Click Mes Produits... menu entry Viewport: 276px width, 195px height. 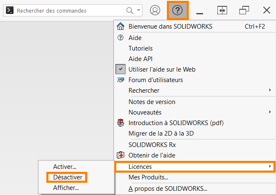148,177
